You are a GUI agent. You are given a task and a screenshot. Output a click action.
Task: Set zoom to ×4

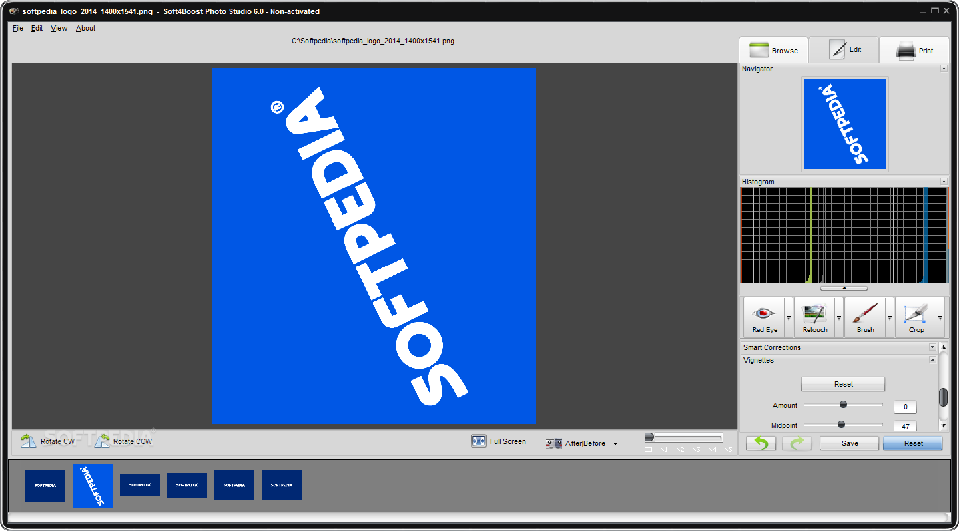coord(712,450)
